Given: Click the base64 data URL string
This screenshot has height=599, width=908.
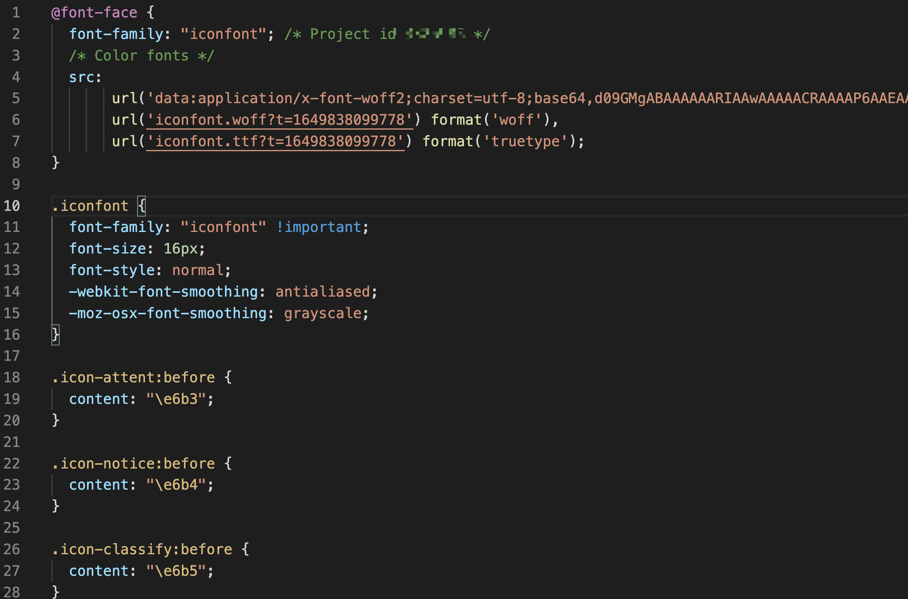Looking at the screenshot, I should pos(526,99).
